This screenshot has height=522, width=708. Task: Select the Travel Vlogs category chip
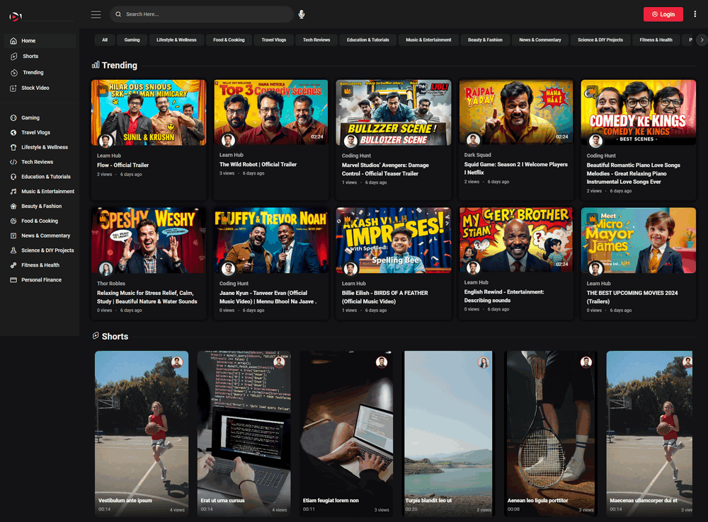coord(273,40)
